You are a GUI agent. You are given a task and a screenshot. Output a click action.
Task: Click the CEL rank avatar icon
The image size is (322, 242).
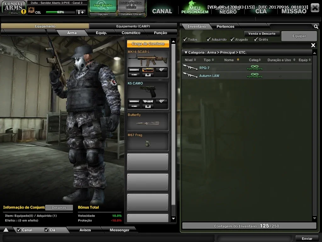tap(31, 10)
